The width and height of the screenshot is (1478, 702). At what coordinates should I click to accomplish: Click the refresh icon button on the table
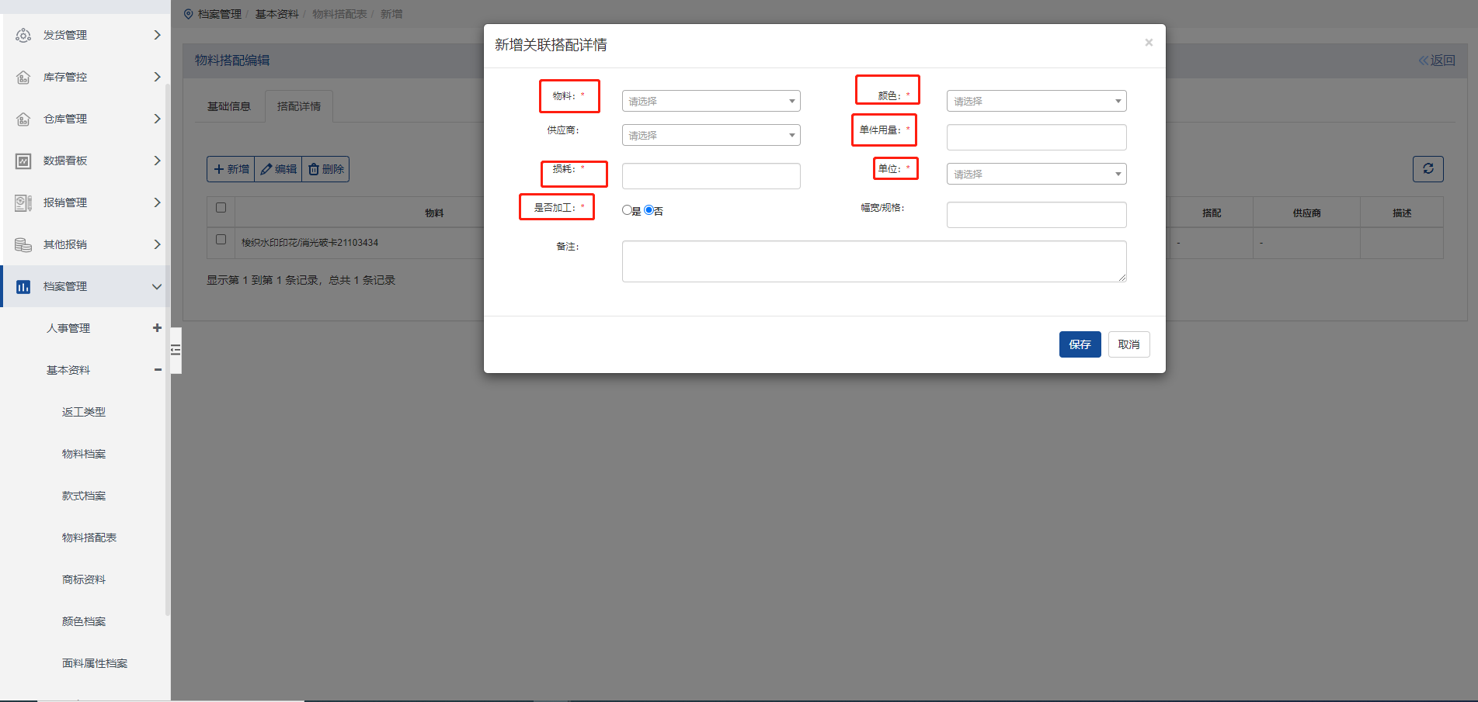point(1428,169)
